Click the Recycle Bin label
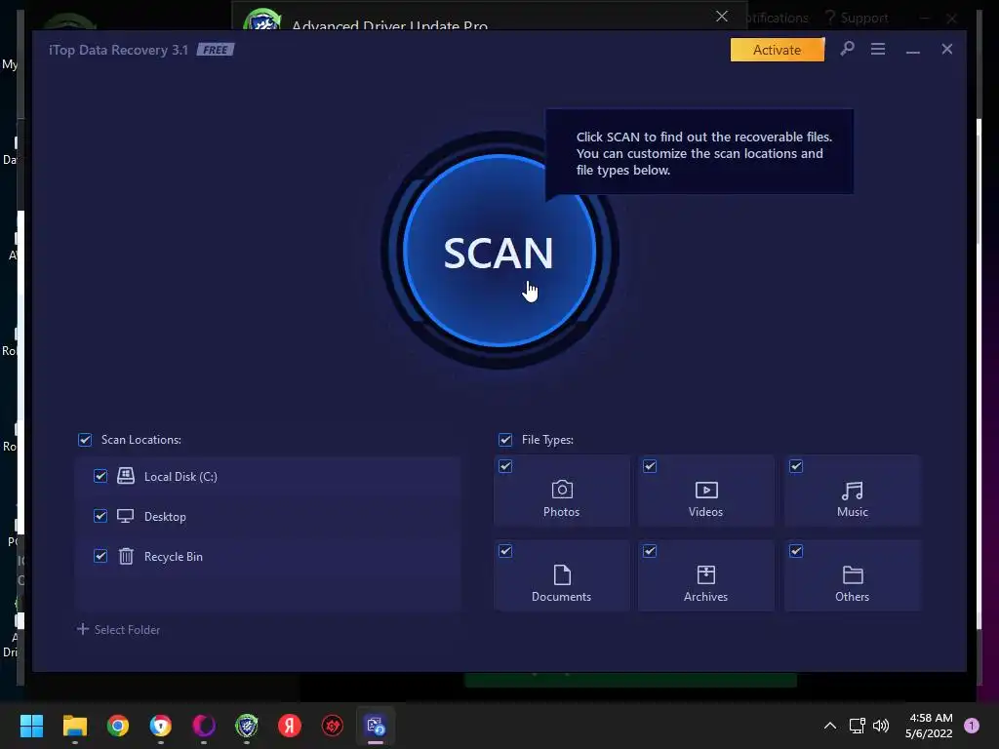999x749 pixels. 174,557
